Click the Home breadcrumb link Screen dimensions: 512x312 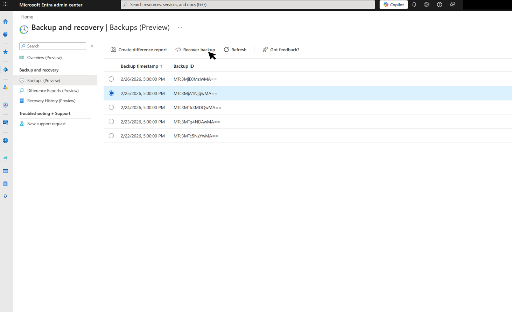point(27,16)
